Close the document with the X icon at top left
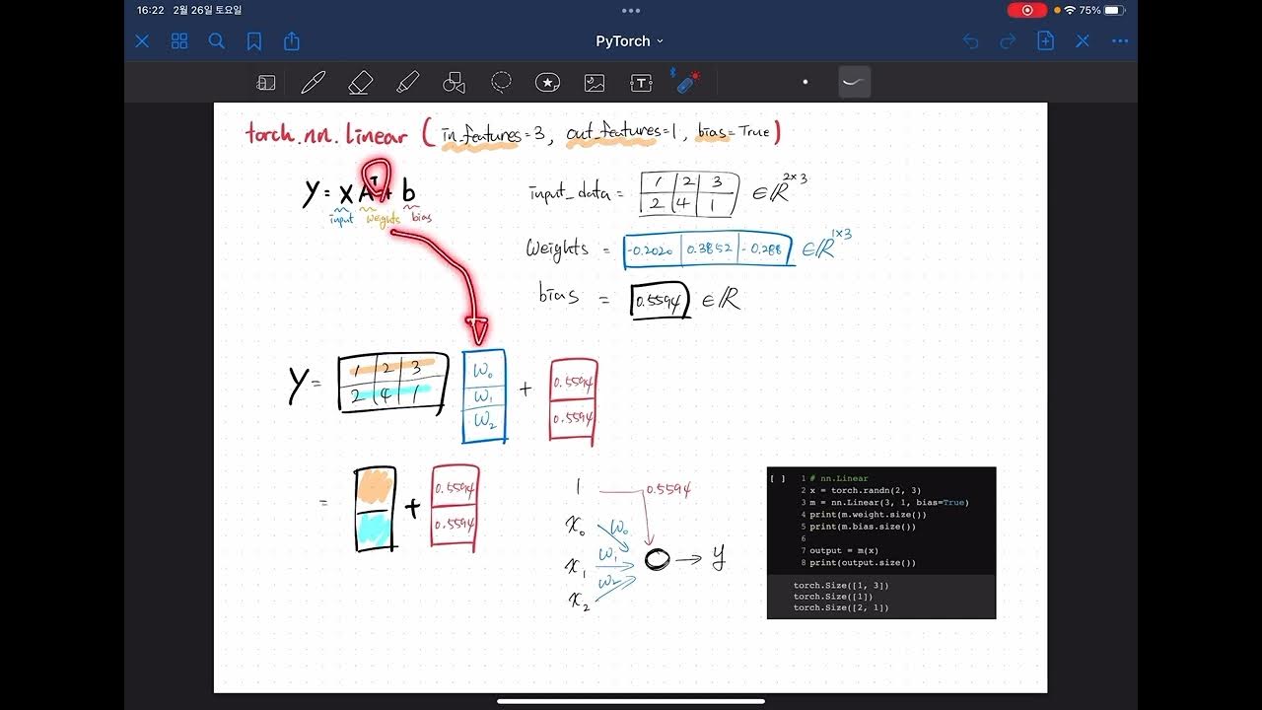The image size is (1262, 710). point(142,41)
